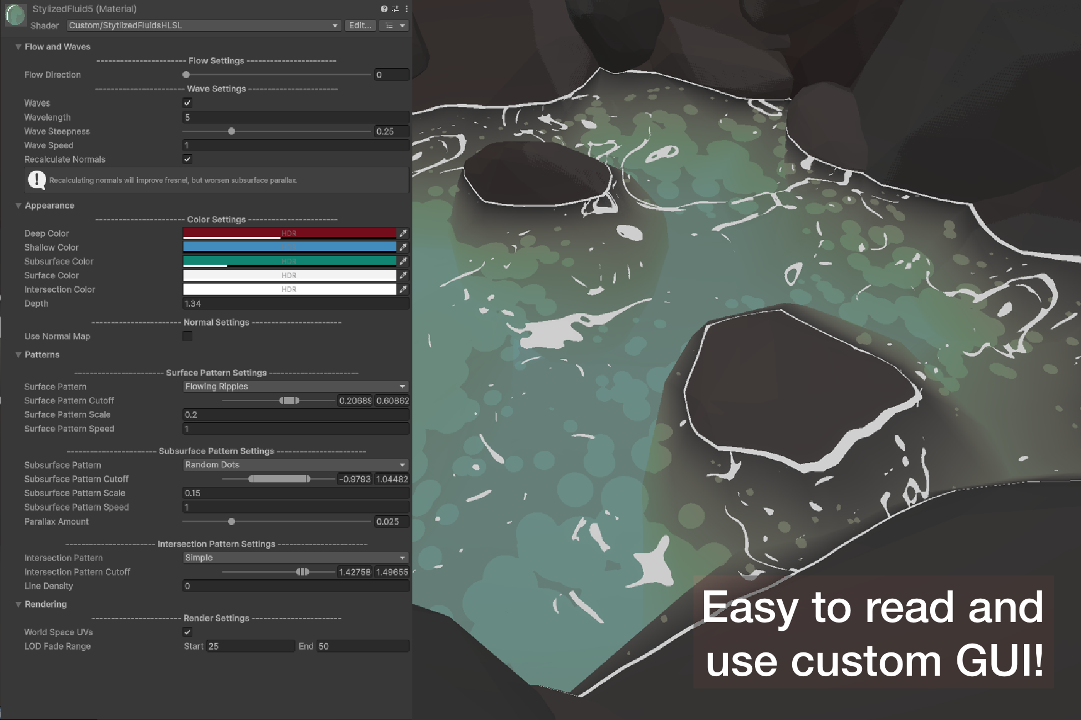This screenshot has width=1081, height=720.
Task: Open the Subsurface Color swatch
Action: (289, 261)
